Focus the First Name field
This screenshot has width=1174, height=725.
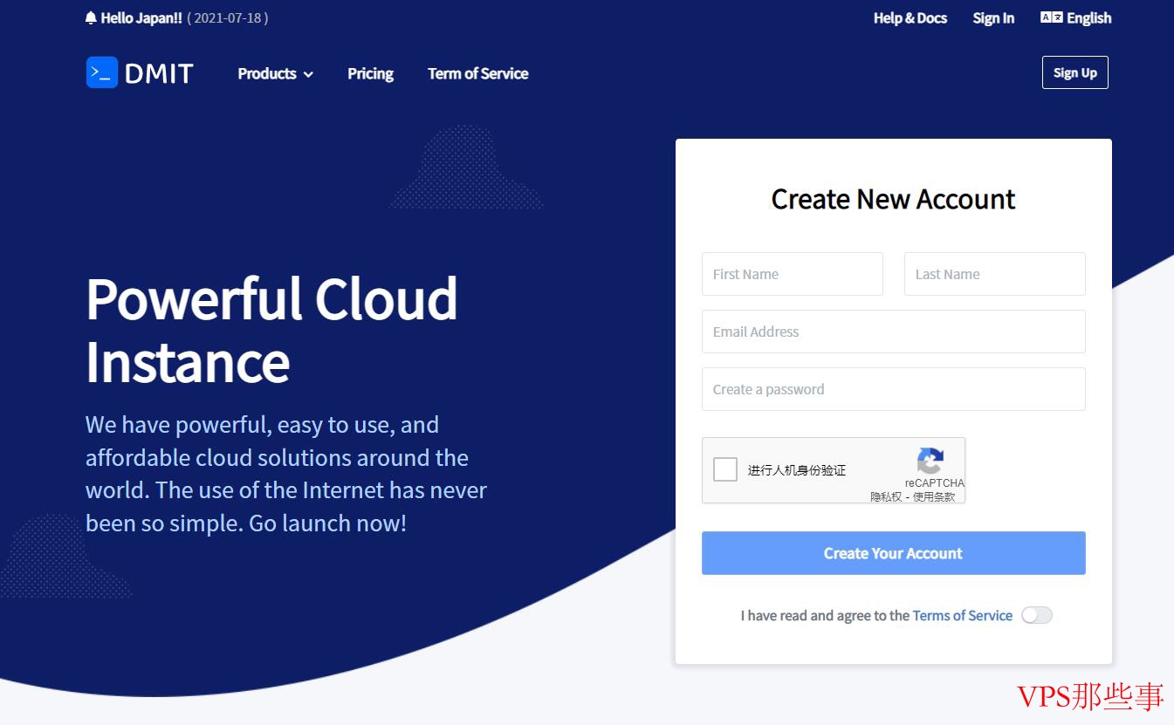[792, 274]
